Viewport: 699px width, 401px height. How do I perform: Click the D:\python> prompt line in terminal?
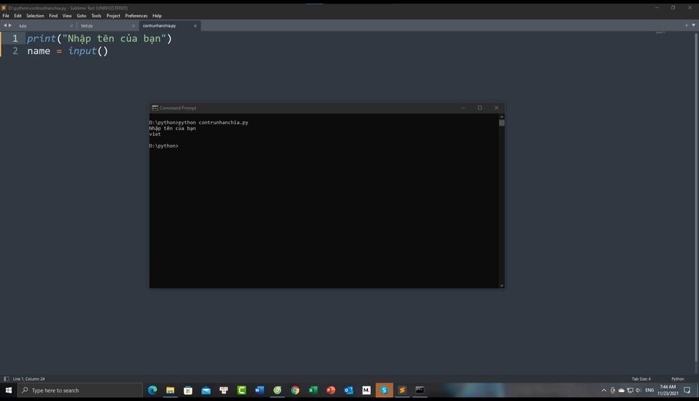(x=164, y=146)
